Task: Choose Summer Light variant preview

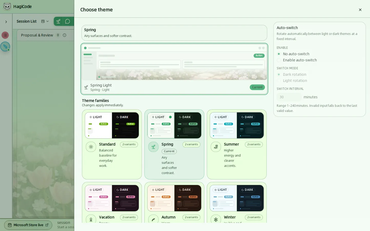Action: [223, 126]
